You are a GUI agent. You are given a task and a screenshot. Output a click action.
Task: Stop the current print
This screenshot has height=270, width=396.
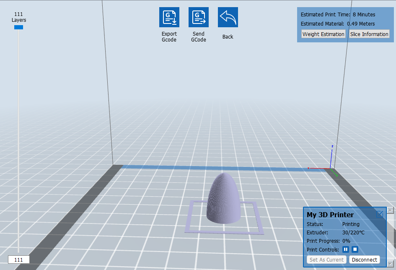click(355, 249)
